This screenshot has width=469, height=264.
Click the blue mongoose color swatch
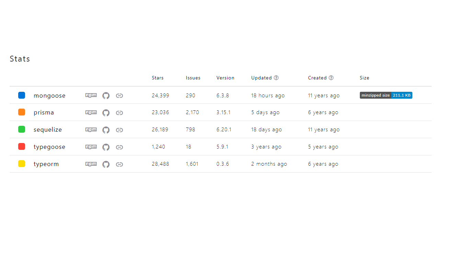(22, 95)
